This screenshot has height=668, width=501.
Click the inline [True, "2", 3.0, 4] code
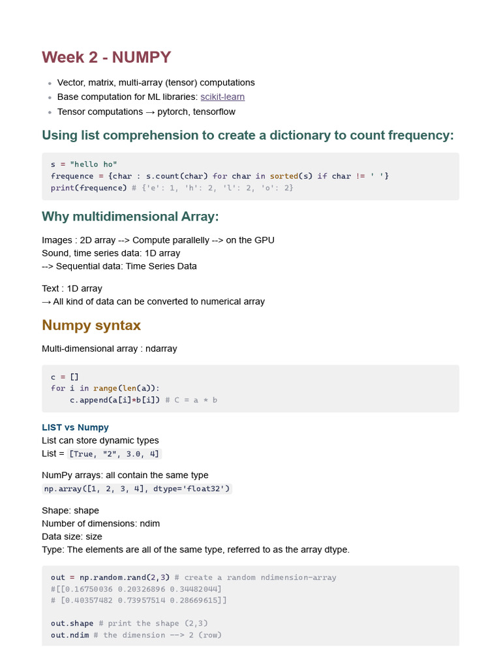114,454
